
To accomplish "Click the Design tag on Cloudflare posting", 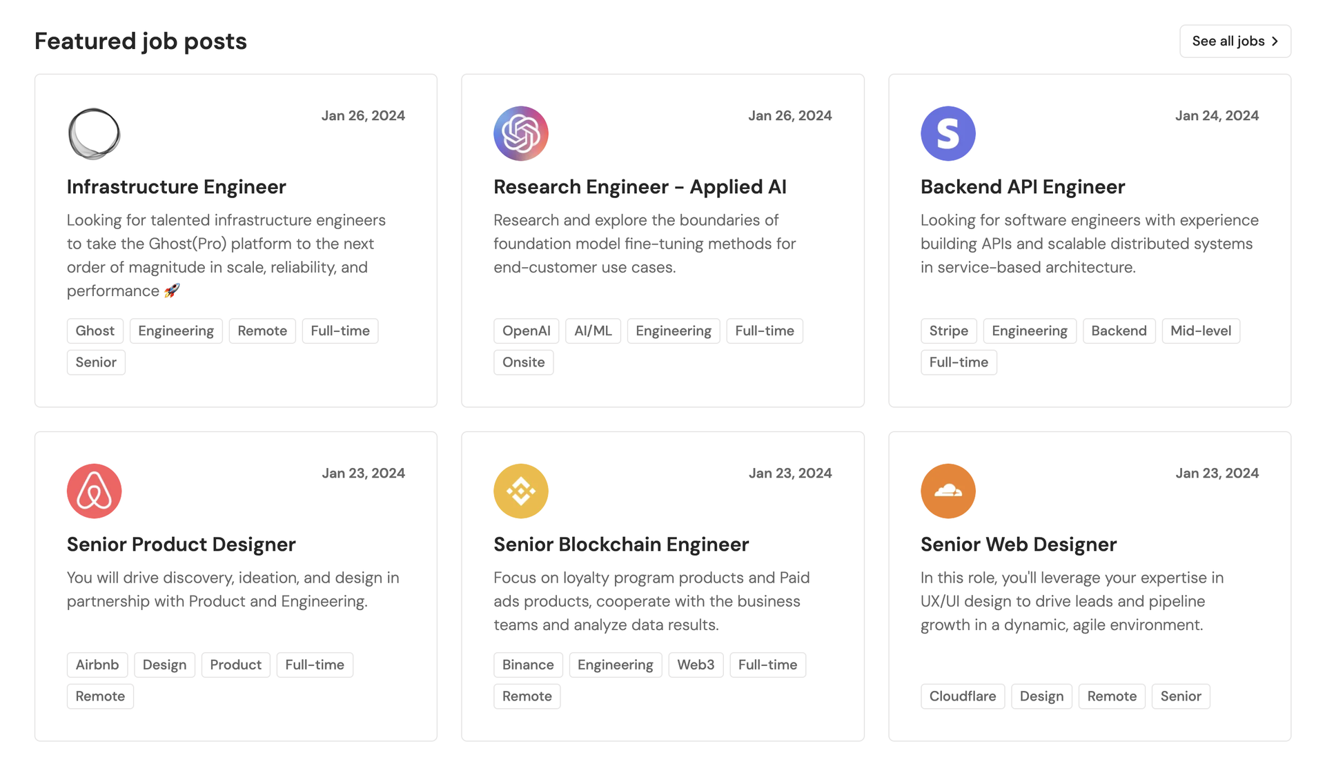I will tap(1041, 696).
